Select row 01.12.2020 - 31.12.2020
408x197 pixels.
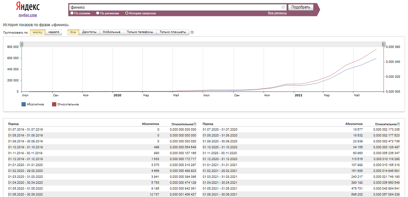pyautogui.click(x=302, y=159)
